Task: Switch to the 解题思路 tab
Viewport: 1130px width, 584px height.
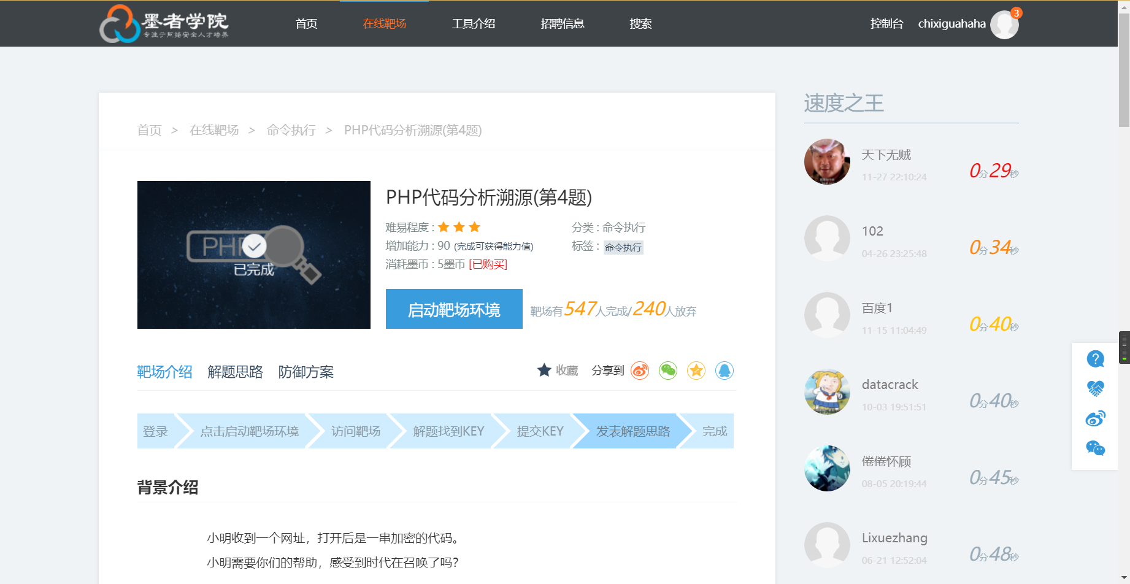Action: (x=236, y=372)
